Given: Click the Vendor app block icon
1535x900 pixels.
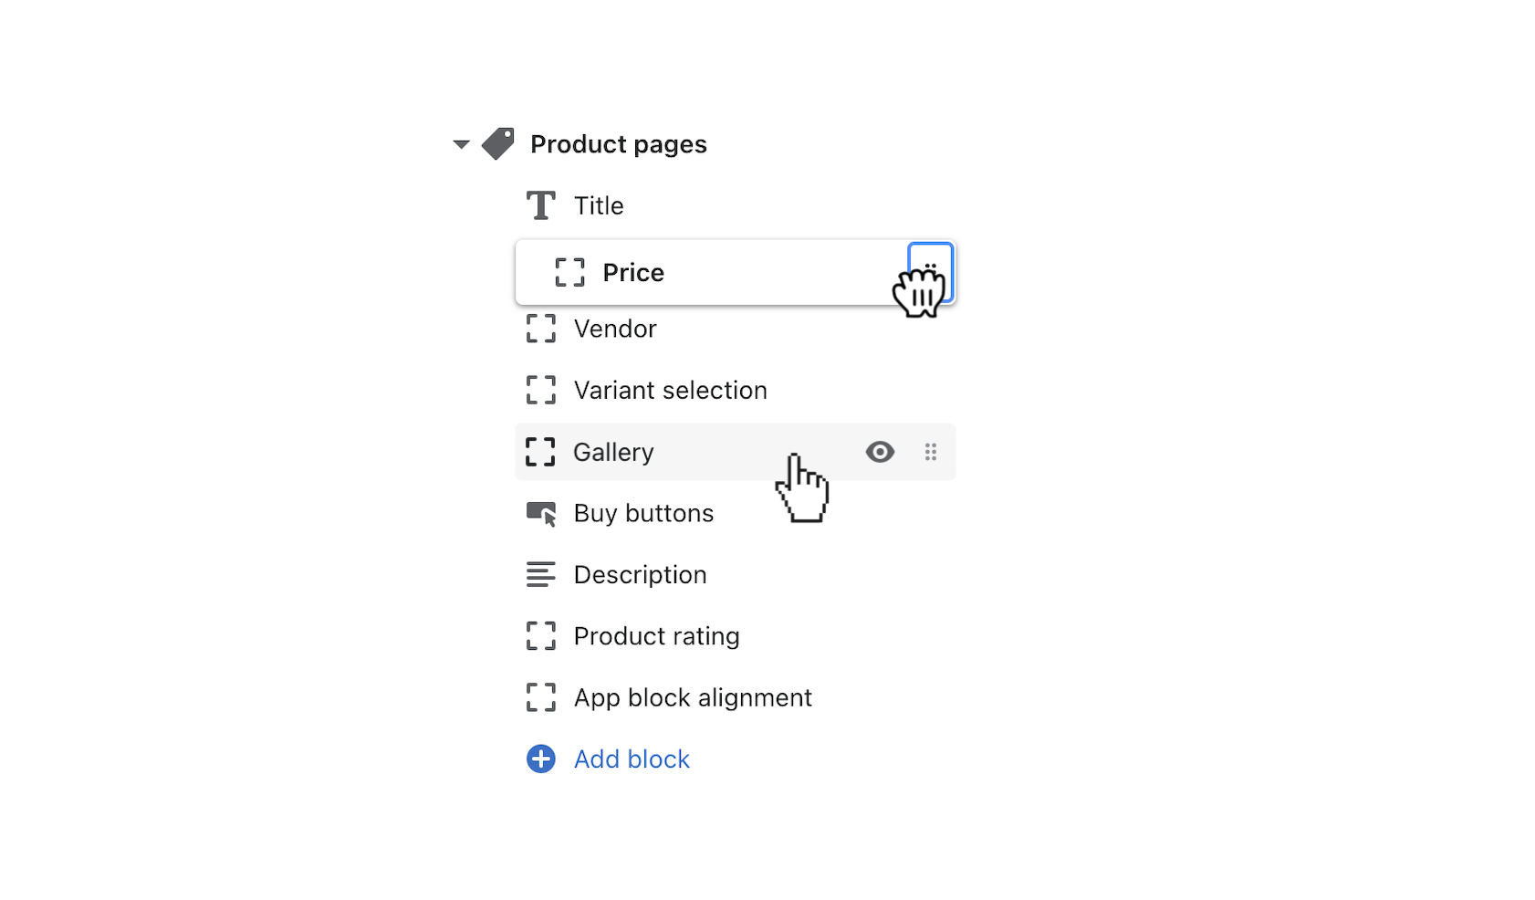Looking at the screenshot, I should [541, 330].
